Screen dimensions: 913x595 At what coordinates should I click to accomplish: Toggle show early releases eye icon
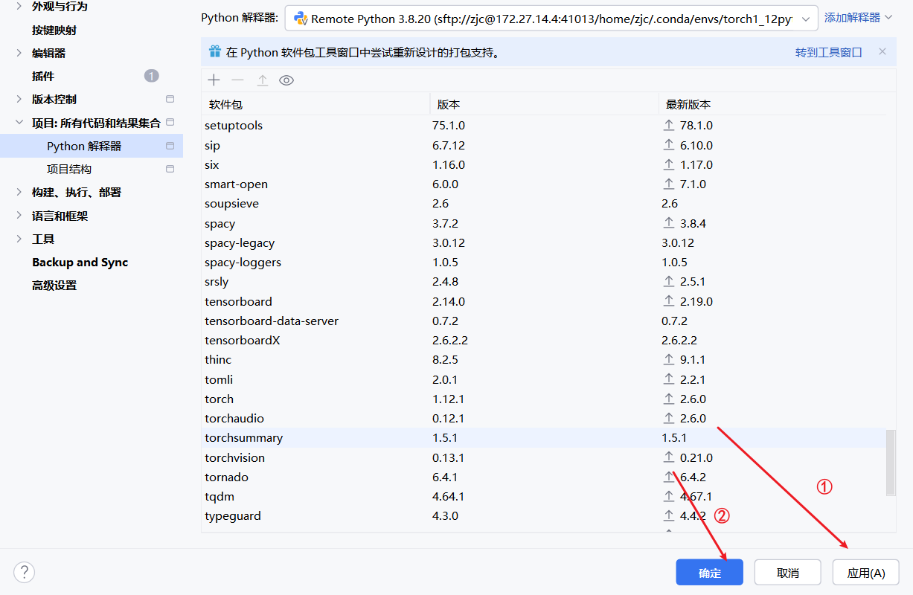pyautogui.click(x=286, y=80)
